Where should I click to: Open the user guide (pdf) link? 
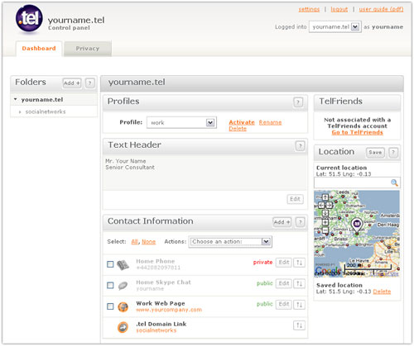[381, 9]
